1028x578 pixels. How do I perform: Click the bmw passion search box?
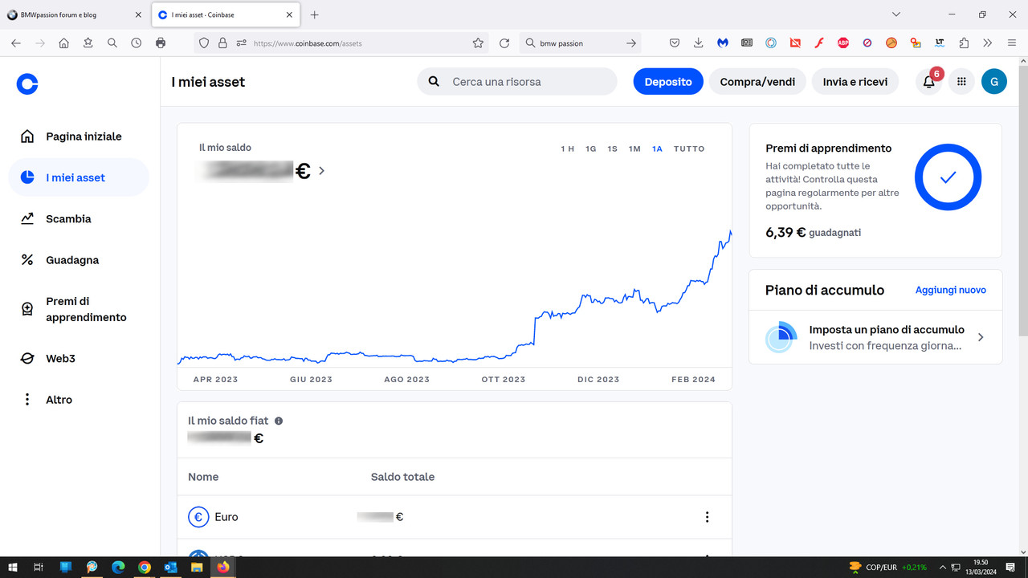[579, 43]
